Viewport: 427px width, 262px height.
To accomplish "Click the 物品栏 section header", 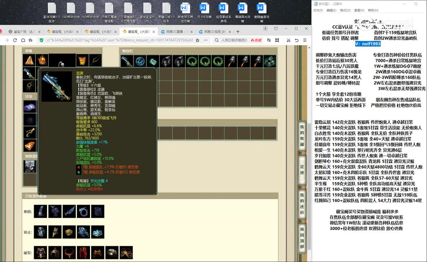I will 198,51.
